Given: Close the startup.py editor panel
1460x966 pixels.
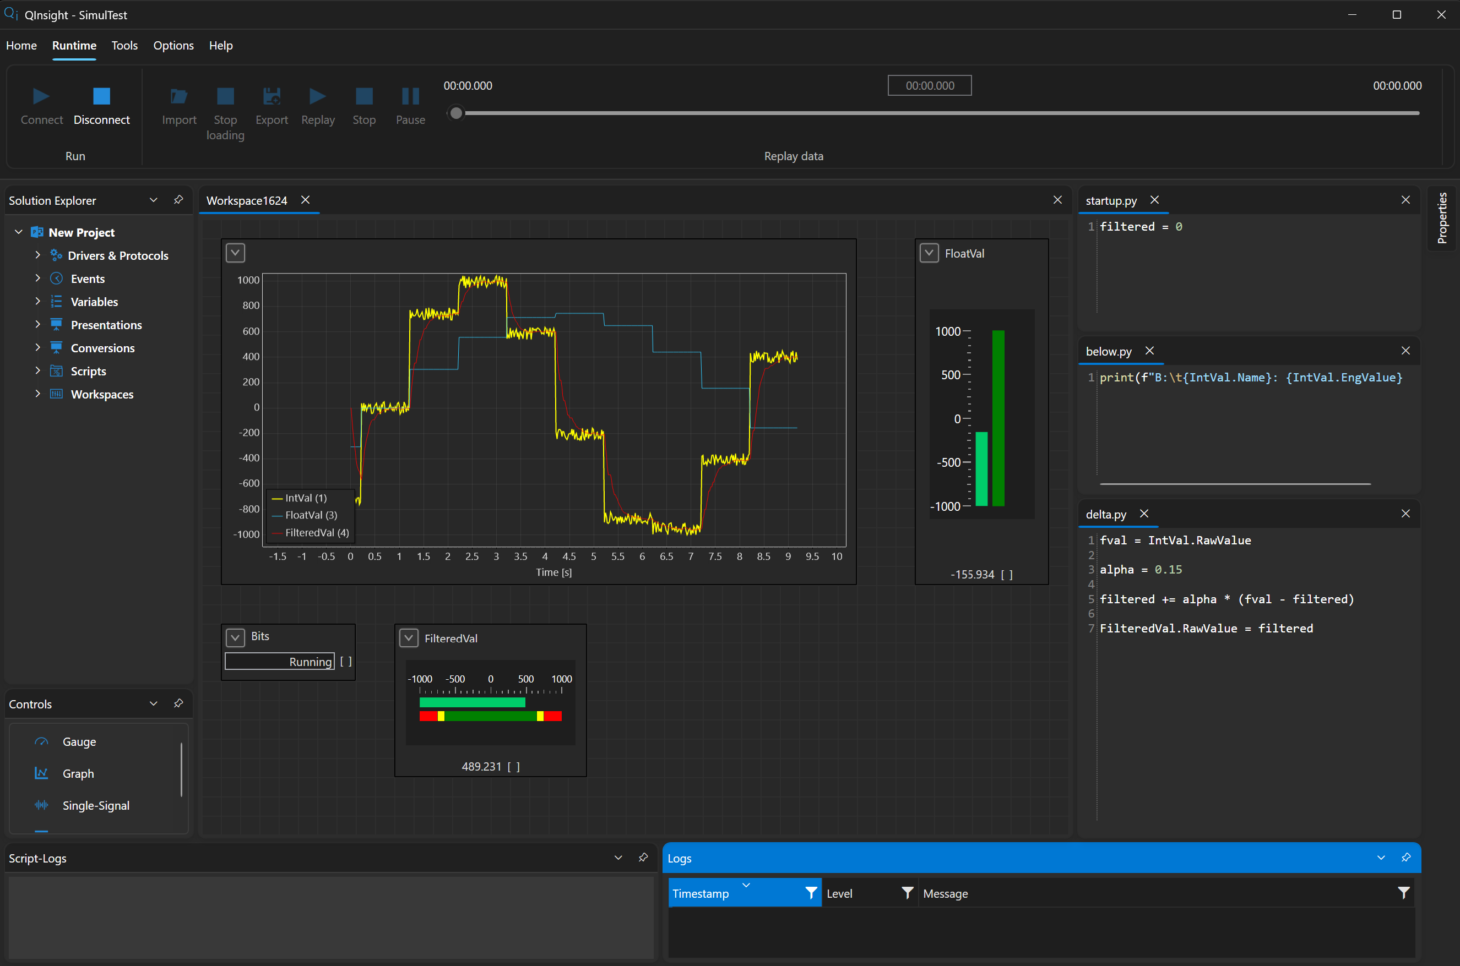Looking at the screenshot, I should coord(1406,200).
